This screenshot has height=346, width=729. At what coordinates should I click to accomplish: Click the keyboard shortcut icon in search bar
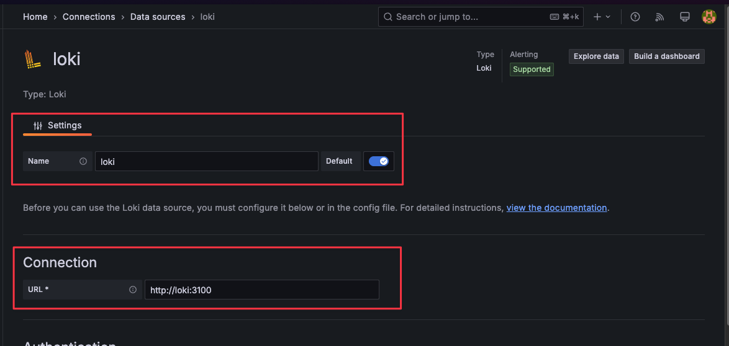pyautogui.click(x=555, y=17)
